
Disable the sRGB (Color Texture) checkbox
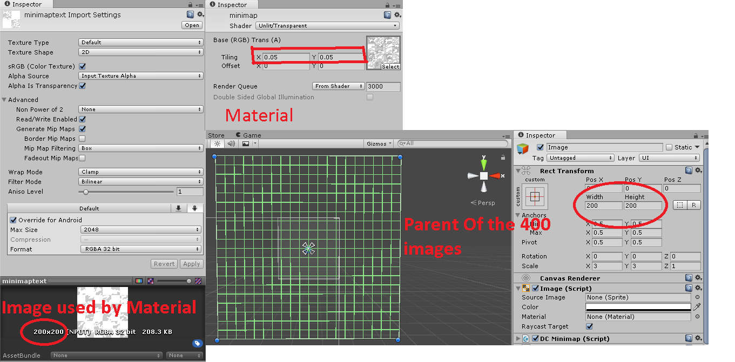81,66
